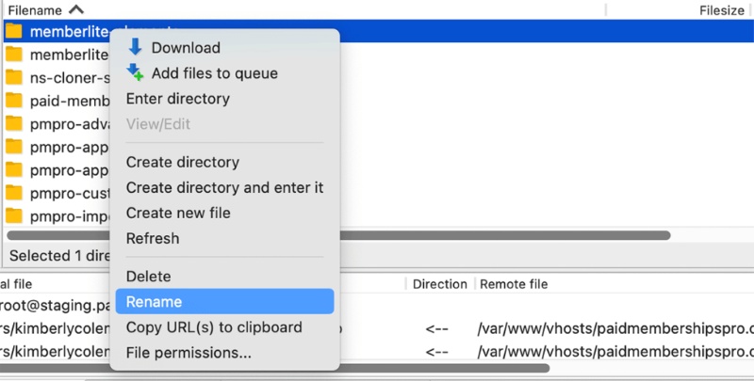
Task: Click folder icon of pmpro-adva row
Action: pyautogui.click(x=14, y=124)
